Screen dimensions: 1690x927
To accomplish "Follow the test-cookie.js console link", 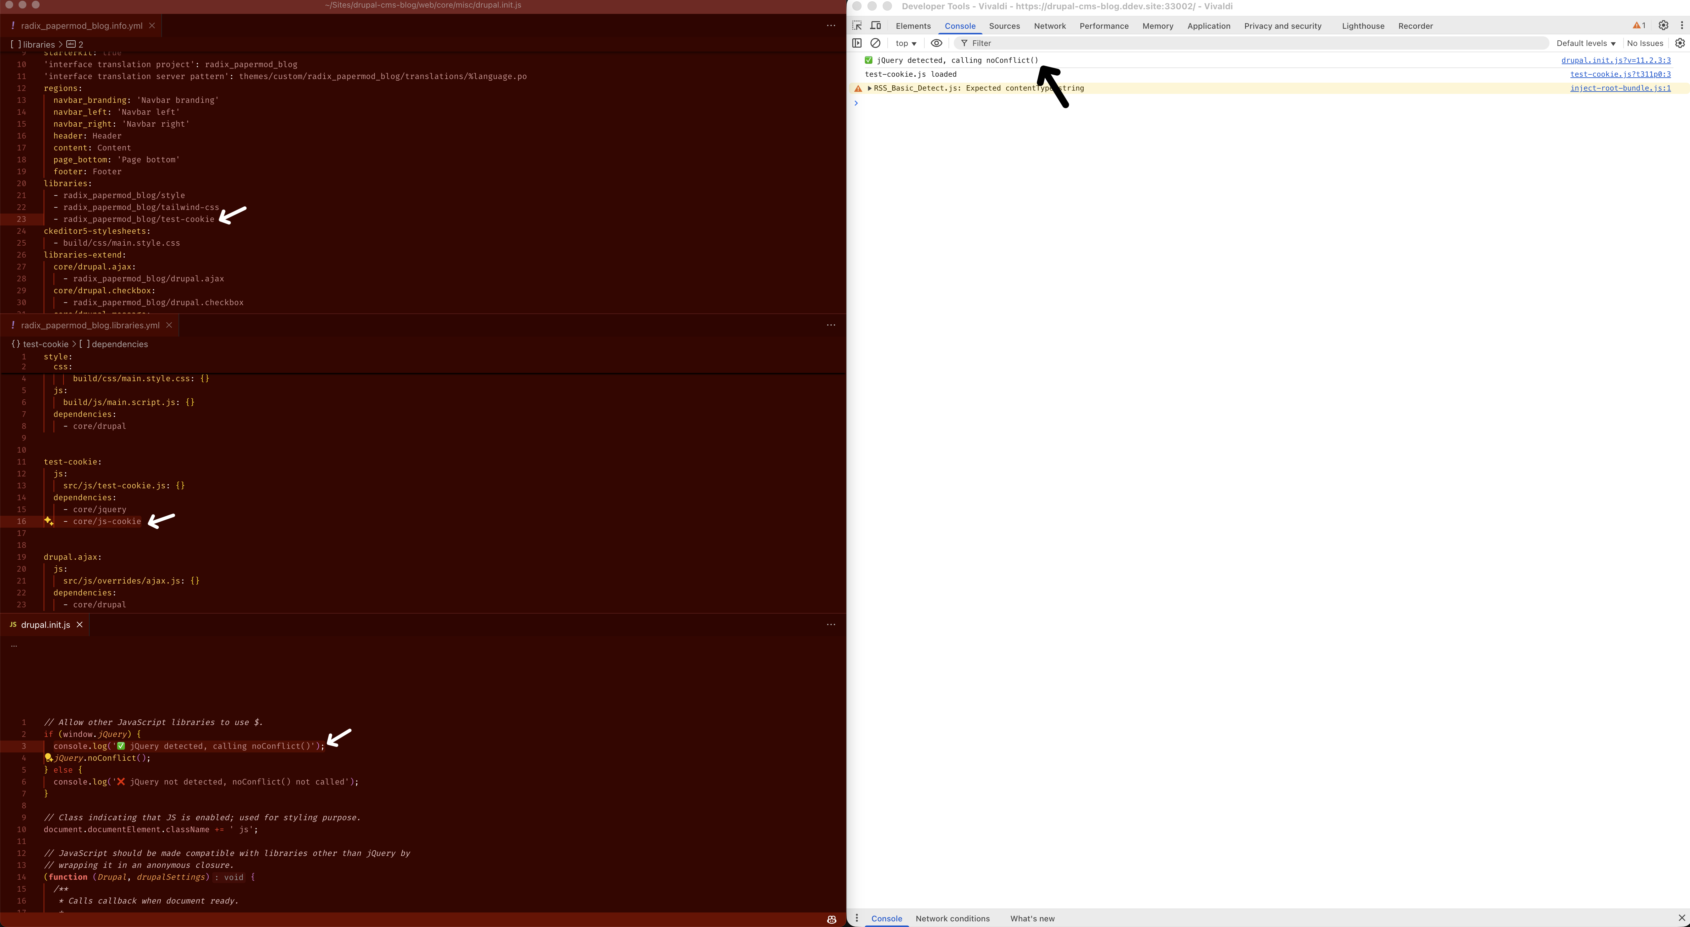I will 1619,74.
